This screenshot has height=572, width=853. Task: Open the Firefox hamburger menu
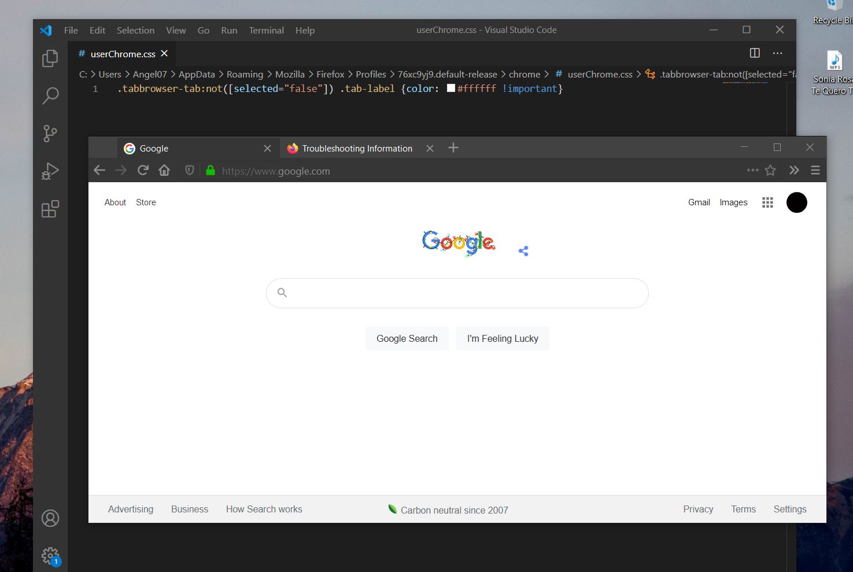(x=815, y=170)
